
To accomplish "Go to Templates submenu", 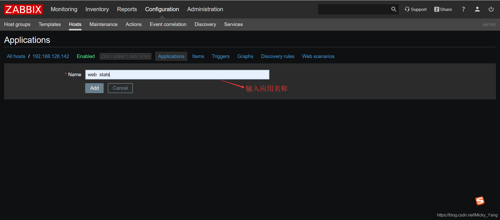I will 49,24.
